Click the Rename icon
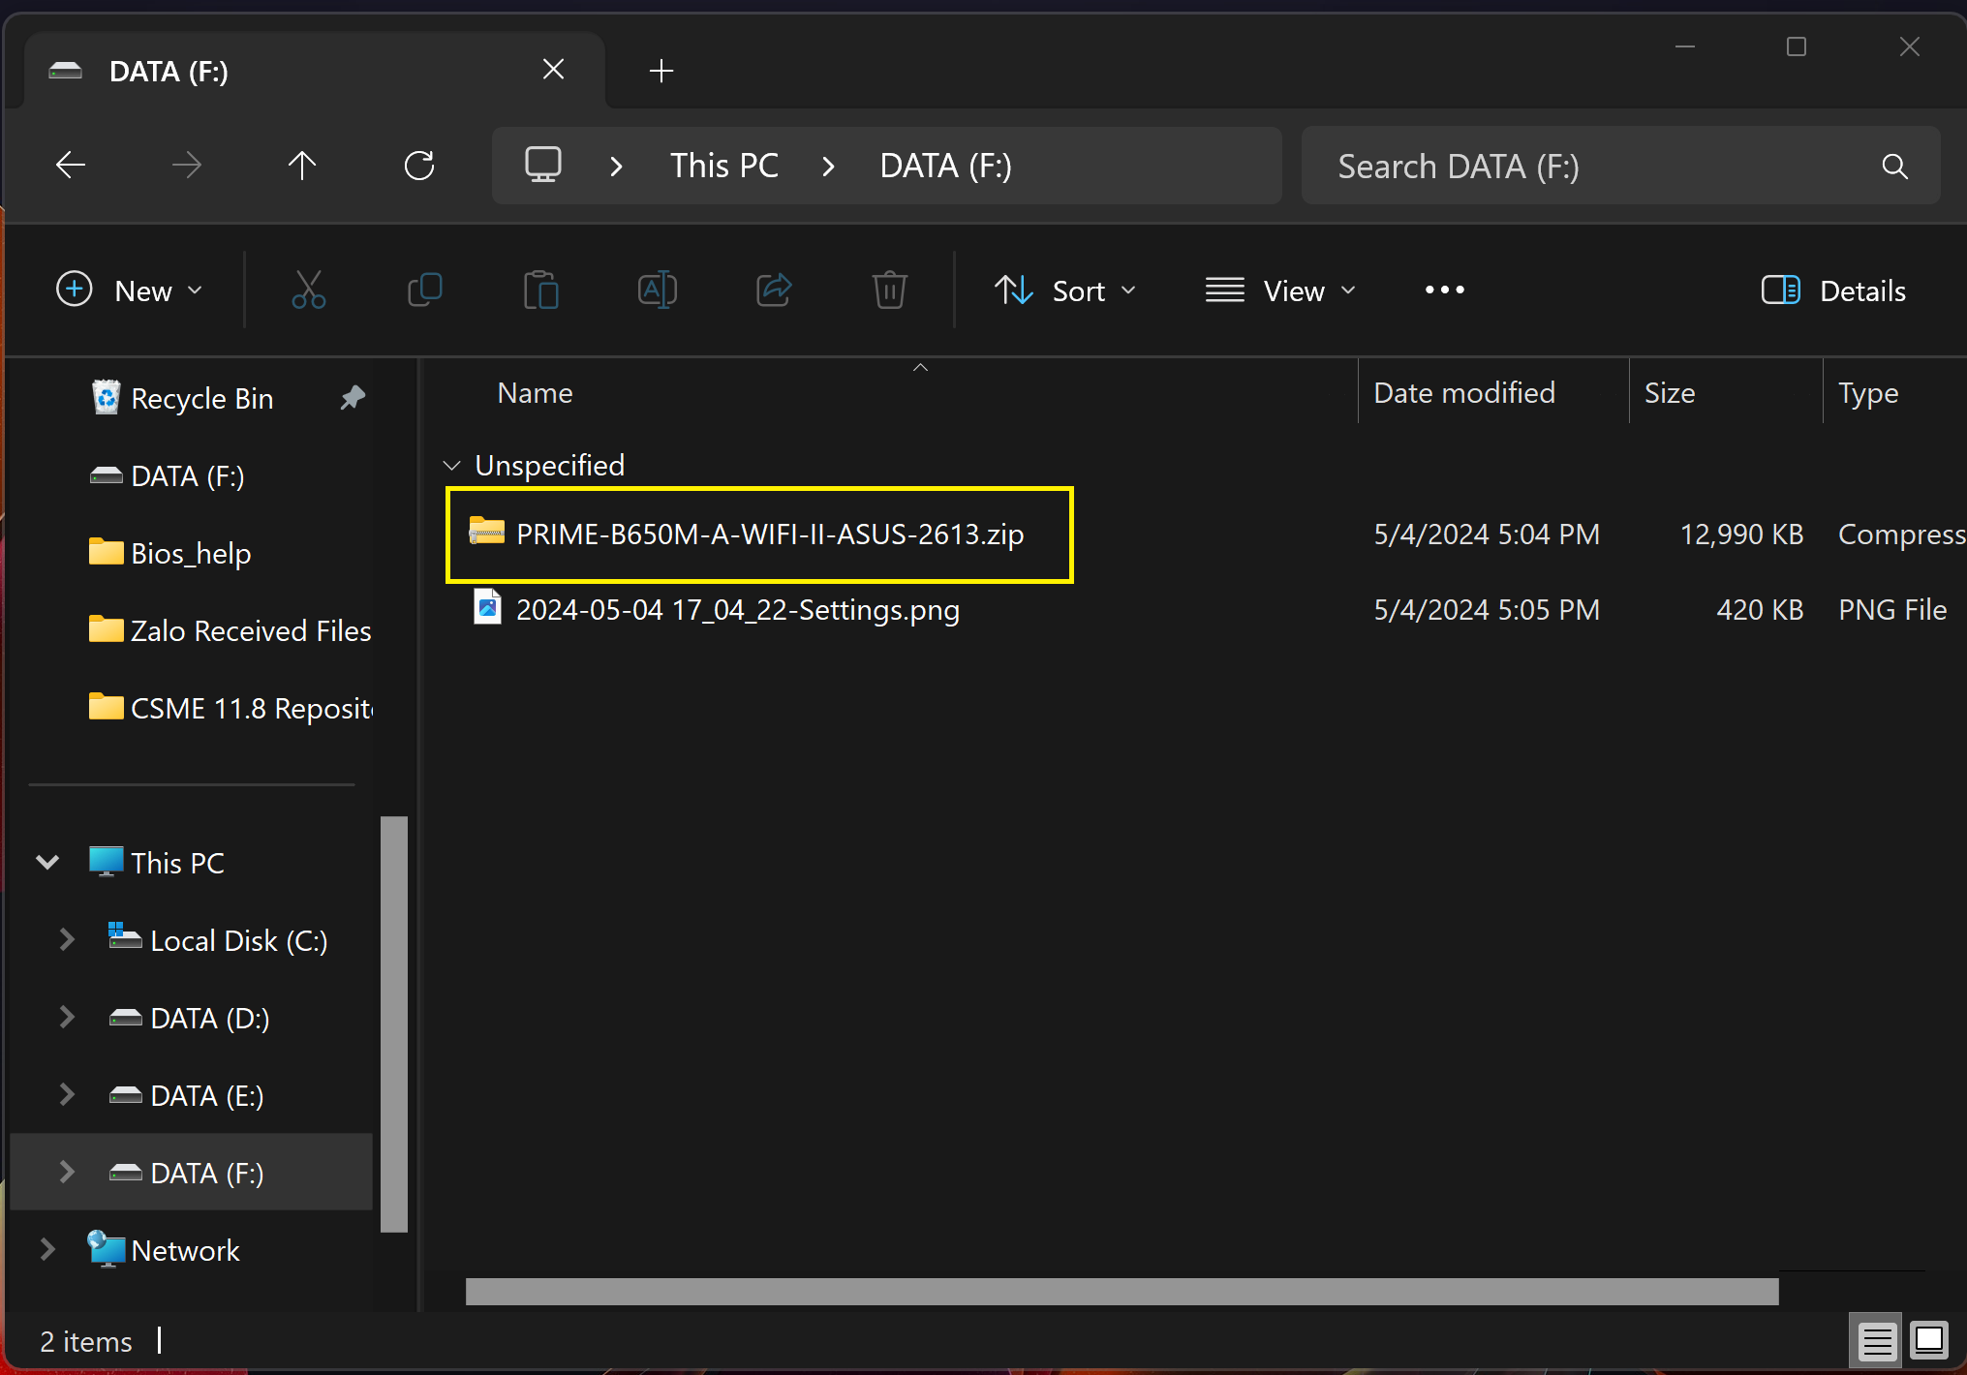The width and height of the screenshot is (1967, 1375). tap(657, 290)
